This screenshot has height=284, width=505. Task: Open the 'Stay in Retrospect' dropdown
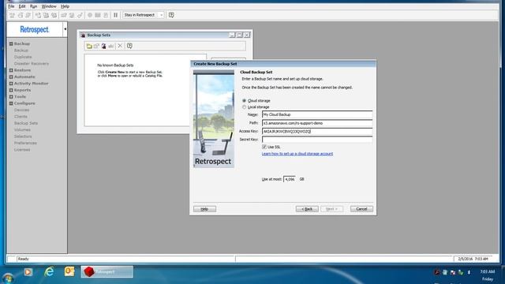pos(144,15)
